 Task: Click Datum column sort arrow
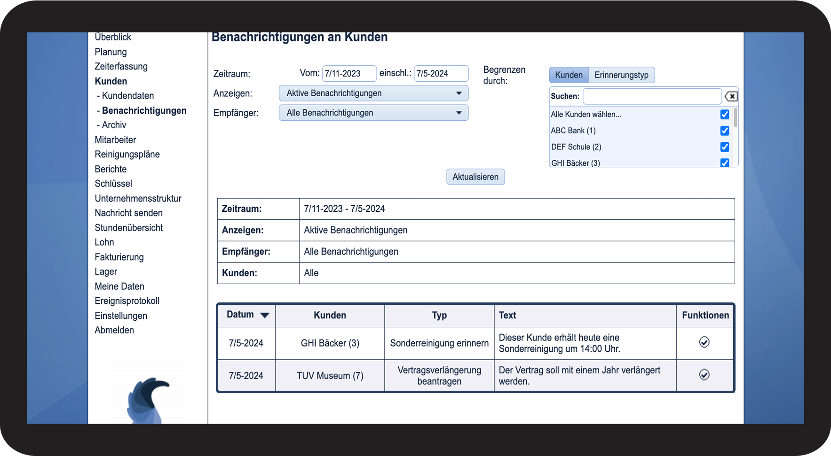point(265,315)
